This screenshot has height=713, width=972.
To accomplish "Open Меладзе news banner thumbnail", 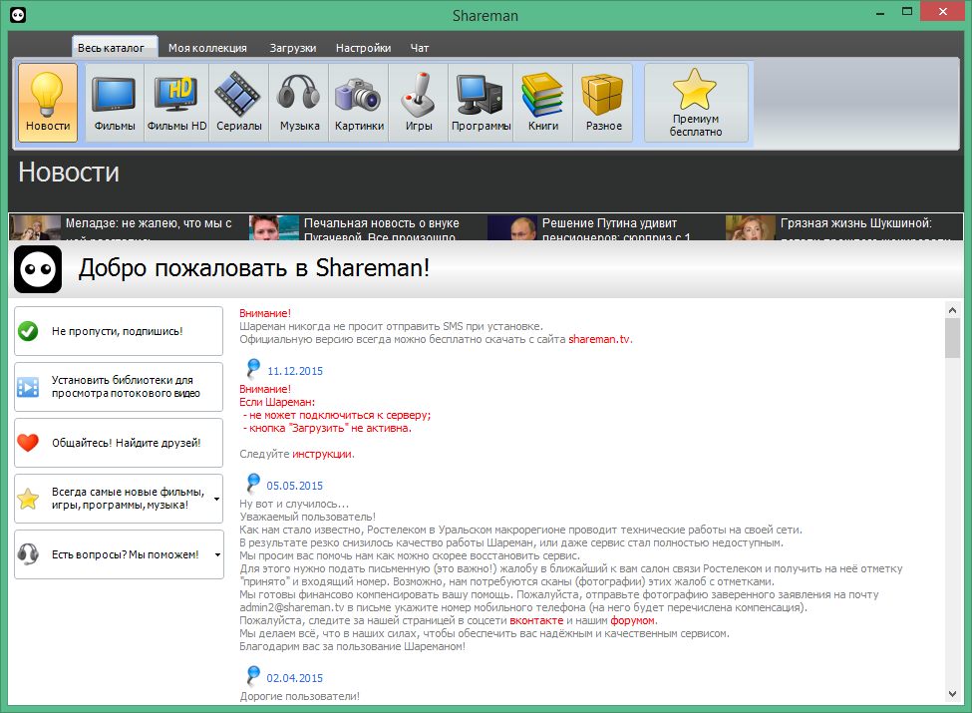I will point(35,227).
